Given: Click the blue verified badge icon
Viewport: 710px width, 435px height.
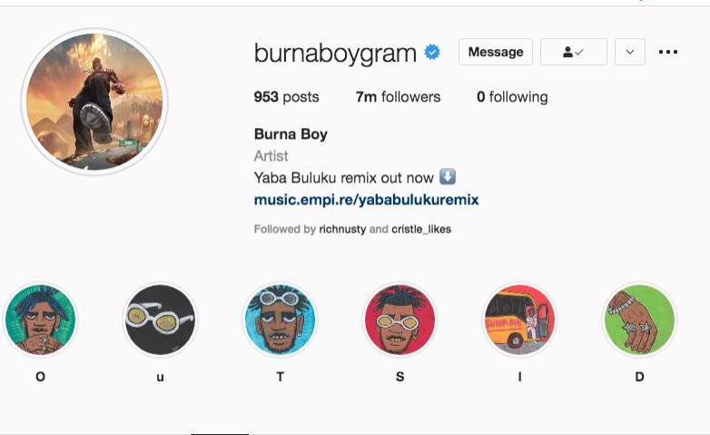Looking at the screenshot, I should pos(432,52).
